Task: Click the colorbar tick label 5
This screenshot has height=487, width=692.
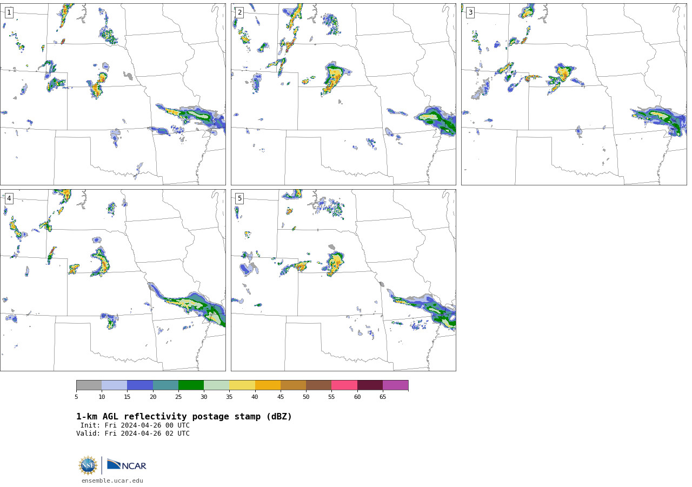Action: point(76,397)
